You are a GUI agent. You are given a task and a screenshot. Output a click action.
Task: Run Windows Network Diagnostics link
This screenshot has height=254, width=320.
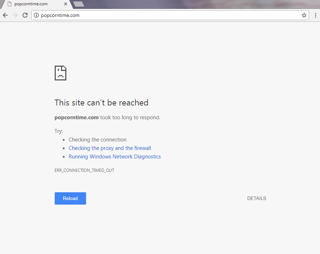[x=115, y=157]
